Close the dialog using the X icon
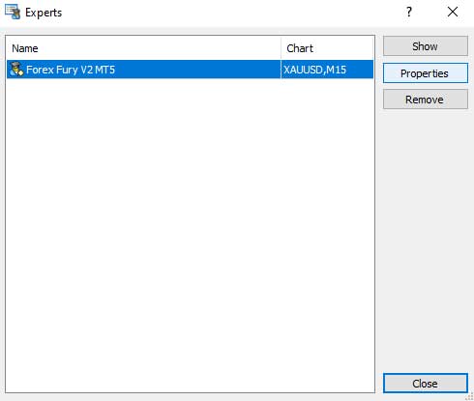The width and height of the screenshot is (474, 401). [x=453, y=13]
